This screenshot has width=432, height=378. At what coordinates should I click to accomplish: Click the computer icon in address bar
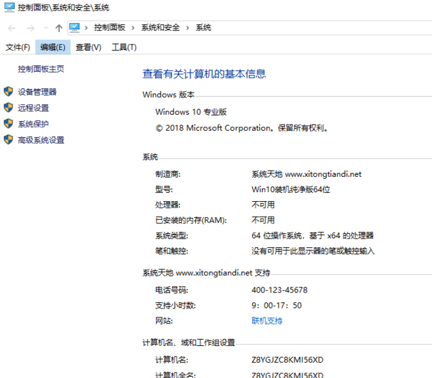pyautogui.click(x=75, y=28)
